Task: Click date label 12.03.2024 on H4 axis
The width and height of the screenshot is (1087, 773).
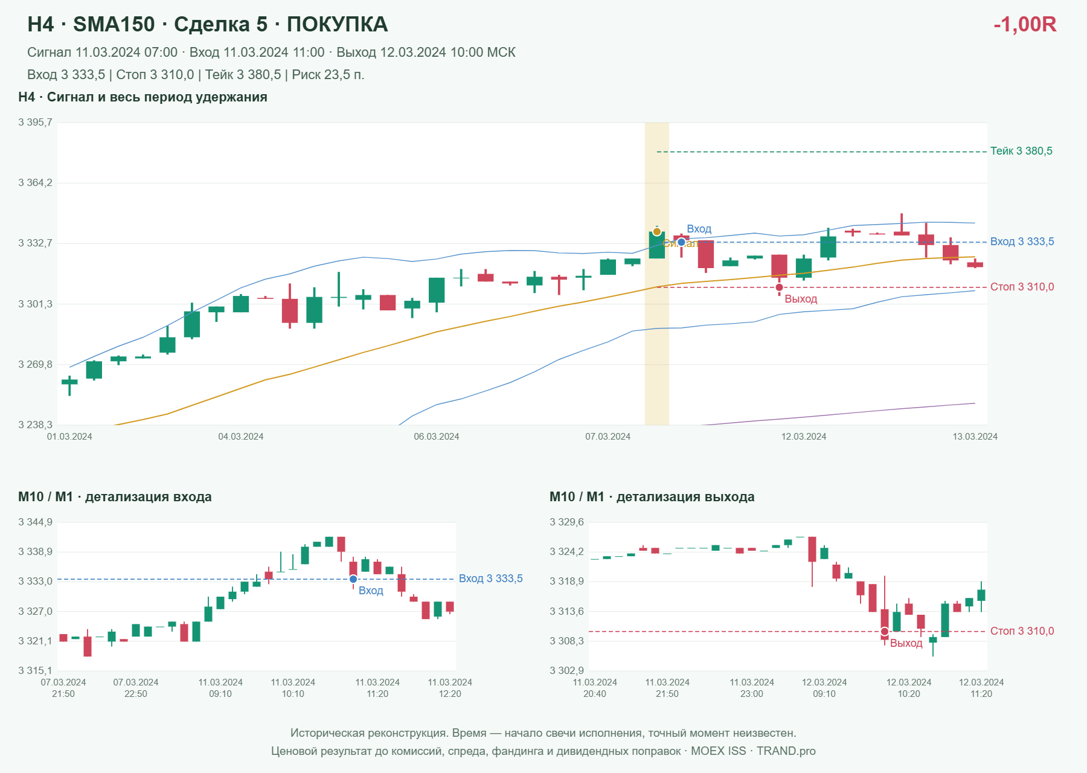Action: pyautogui.click(x=804, y=437)
